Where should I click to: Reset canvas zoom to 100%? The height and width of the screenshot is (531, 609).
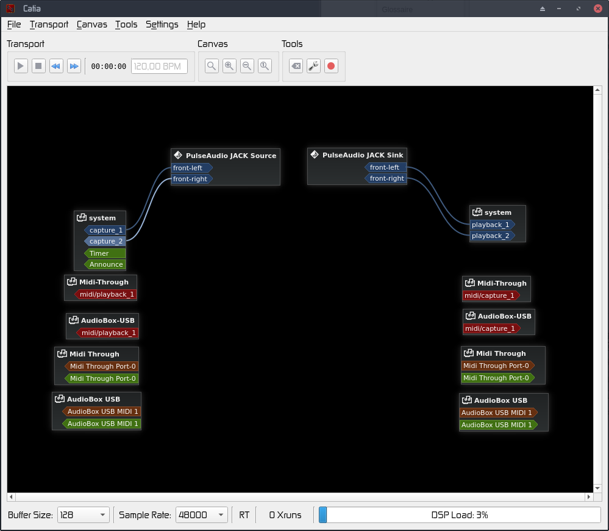click(x=265, y=66)
